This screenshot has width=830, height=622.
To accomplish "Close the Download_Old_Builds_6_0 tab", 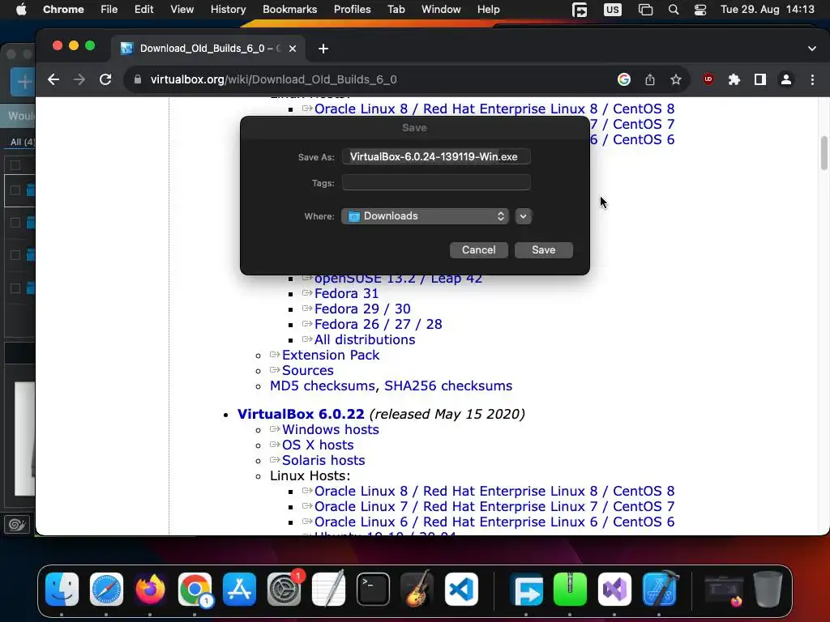I will [292, 49].
